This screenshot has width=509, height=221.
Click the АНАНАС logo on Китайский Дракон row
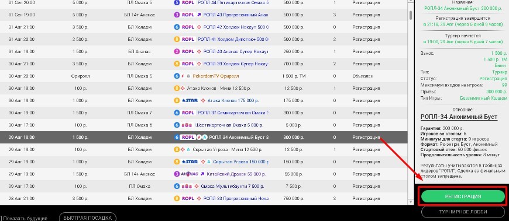point(190,174)
